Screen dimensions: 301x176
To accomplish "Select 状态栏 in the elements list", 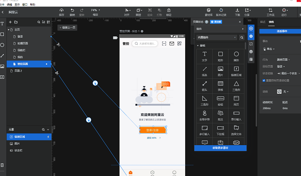I will [x=29, y=150].
